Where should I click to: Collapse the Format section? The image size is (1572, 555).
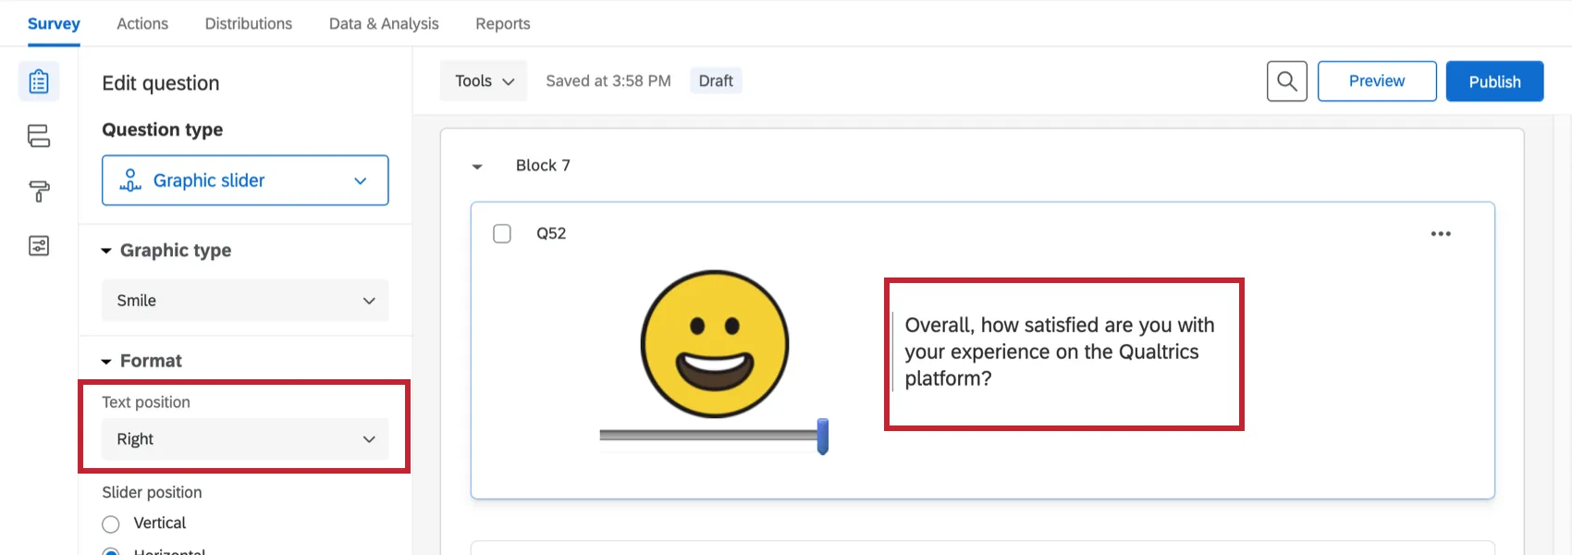[x=106, y=362]
